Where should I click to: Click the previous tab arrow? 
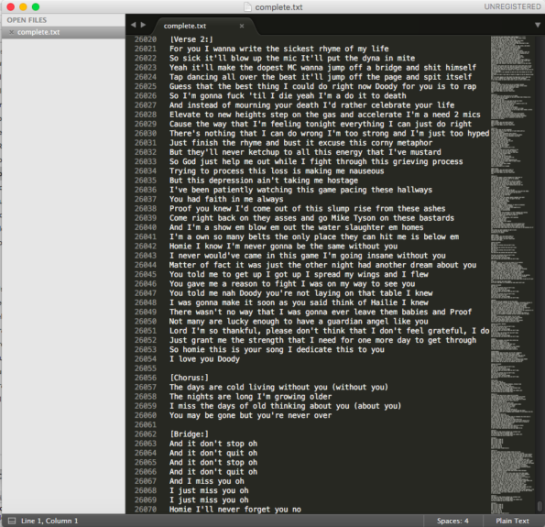tap(133, 25)
